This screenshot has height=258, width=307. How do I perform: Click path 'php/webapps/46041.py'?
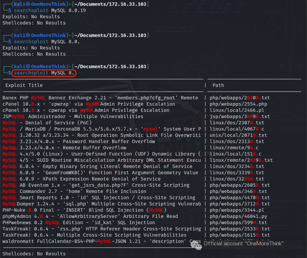(x=238, y=217)
